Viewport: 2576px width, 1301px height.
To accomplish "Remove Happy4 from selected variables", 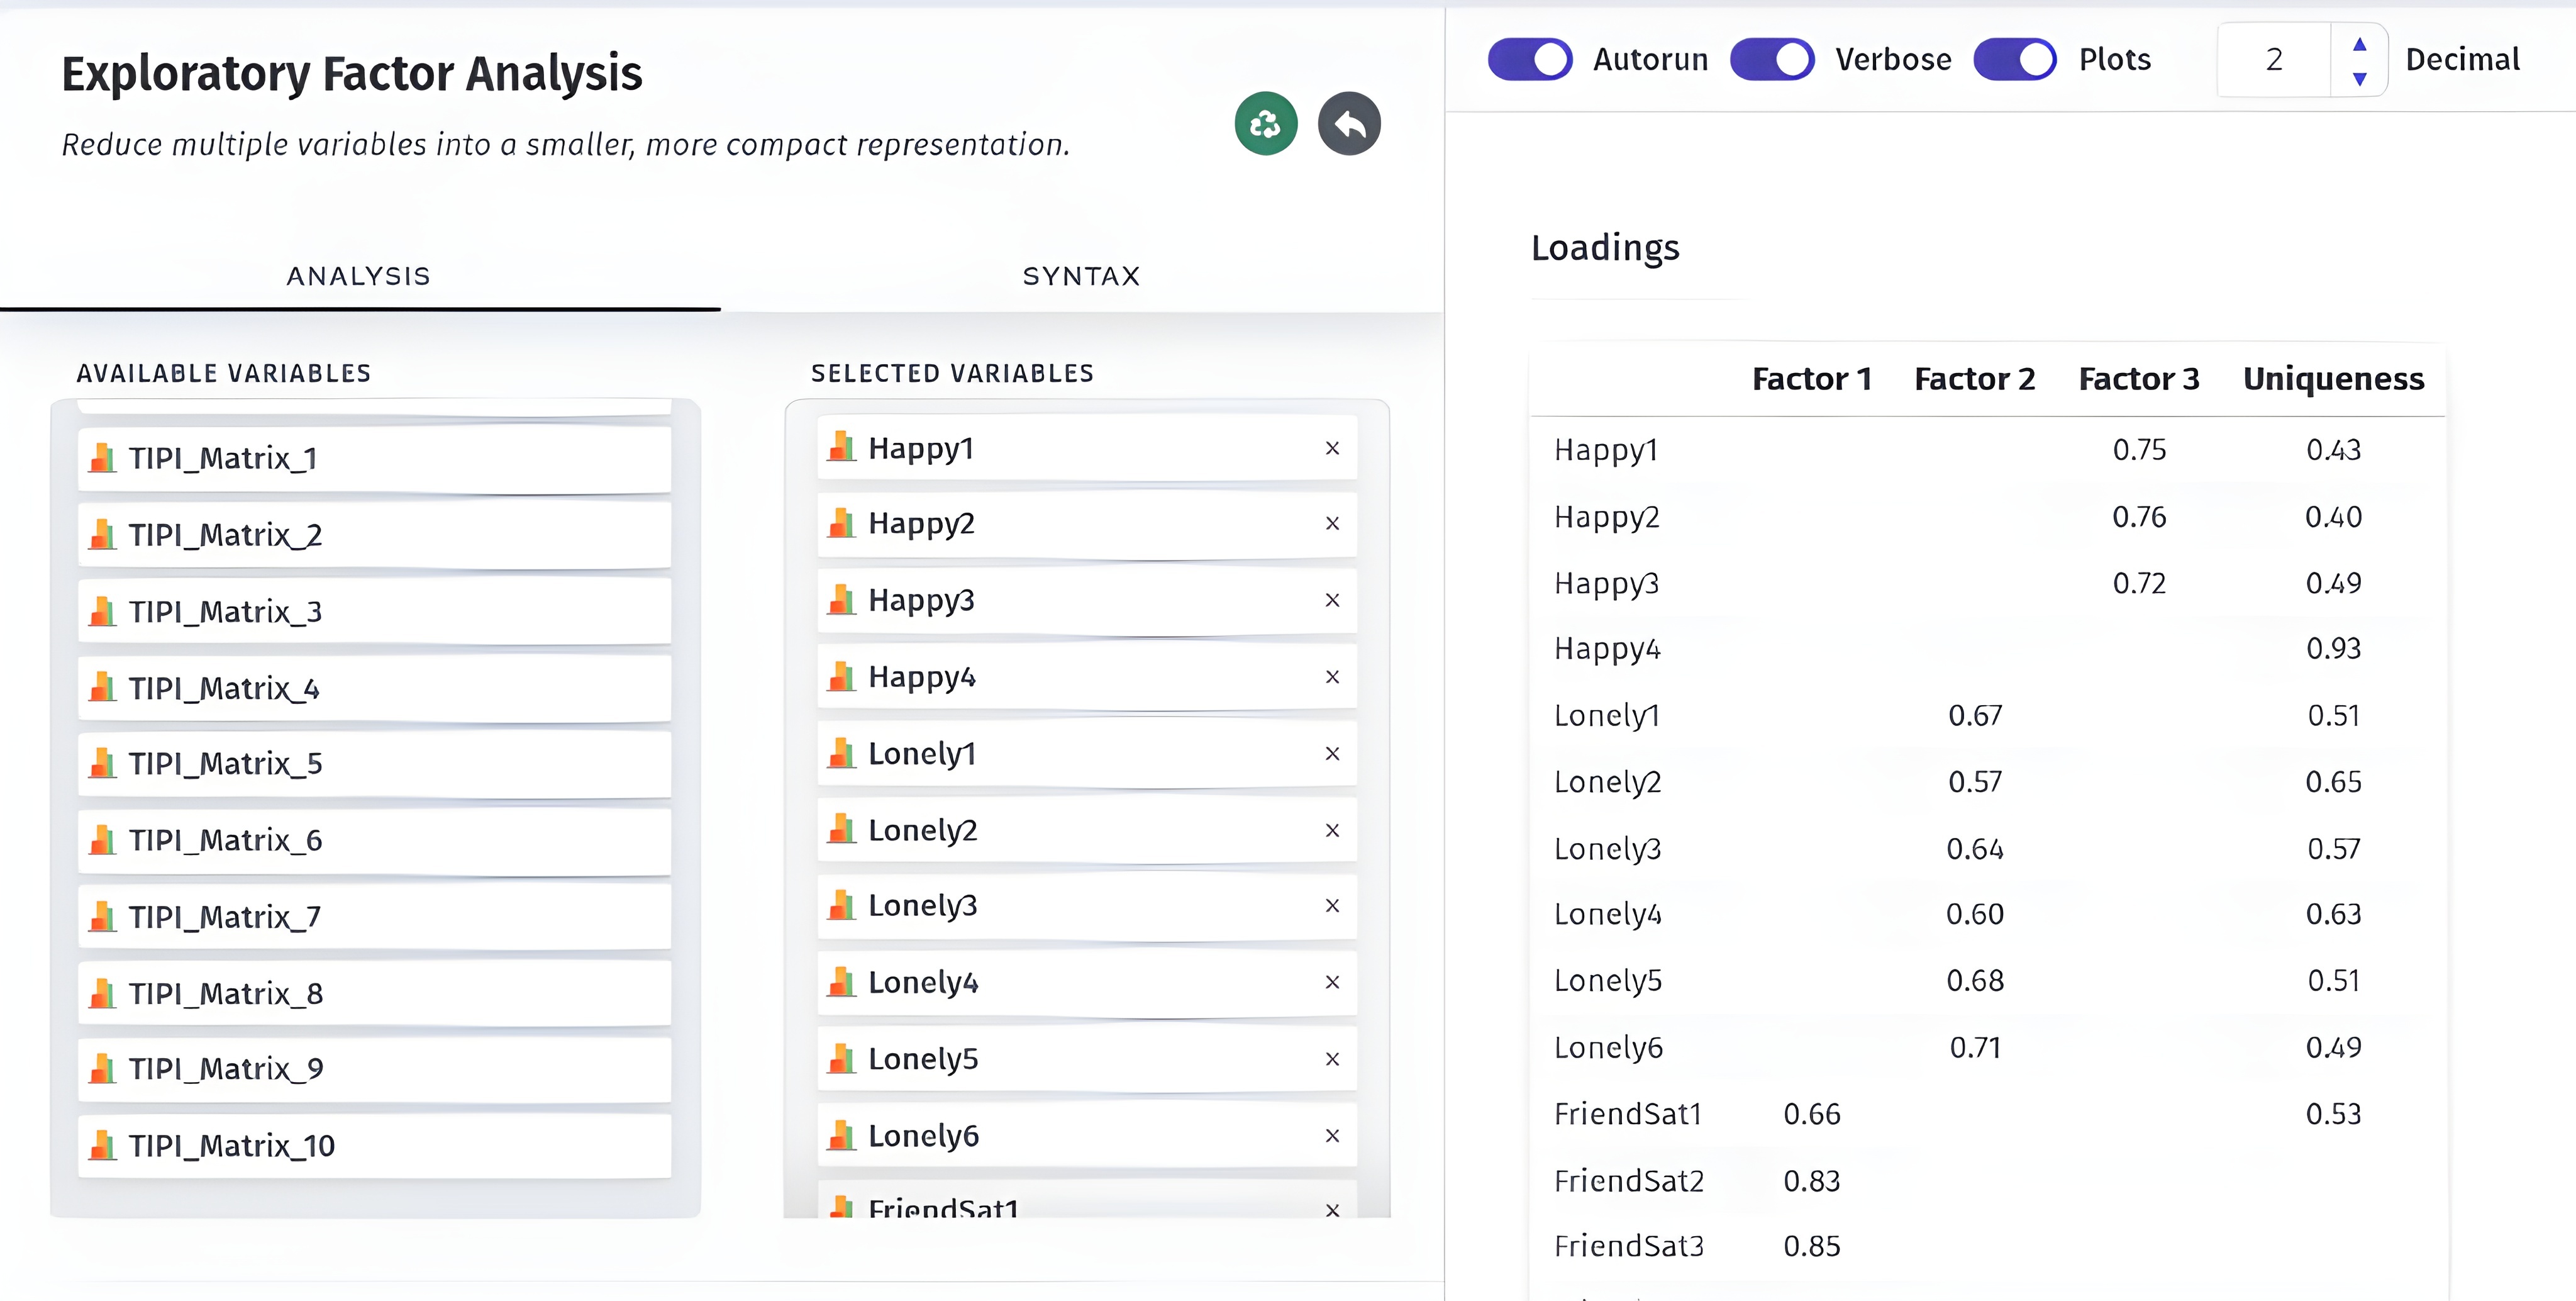I will [x=1332, y=677].
